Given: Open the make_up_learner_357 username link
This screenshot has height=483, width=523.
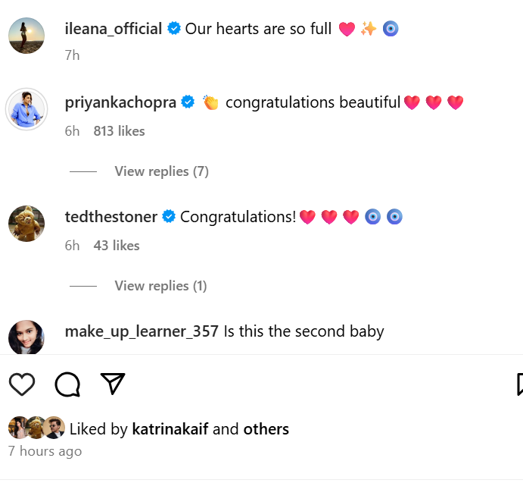Looking at the screenshot, I should coord(142,331).
